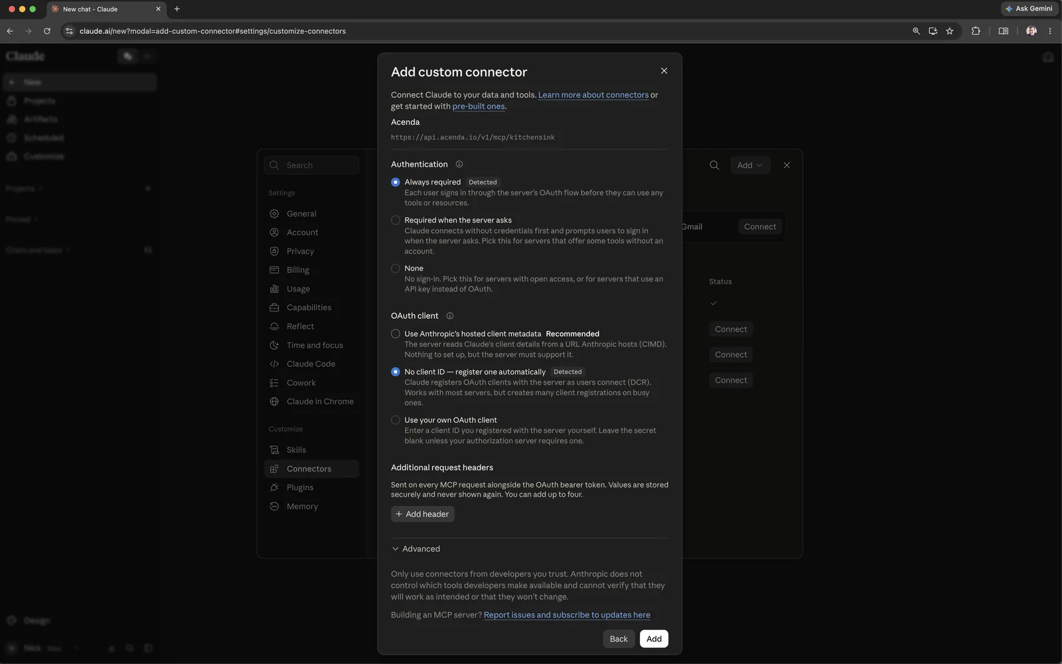Viewport: 1062px width, 664px height.
Task: Click the search magnifier icon left of Add dropdown
Action: coord(714,165)
